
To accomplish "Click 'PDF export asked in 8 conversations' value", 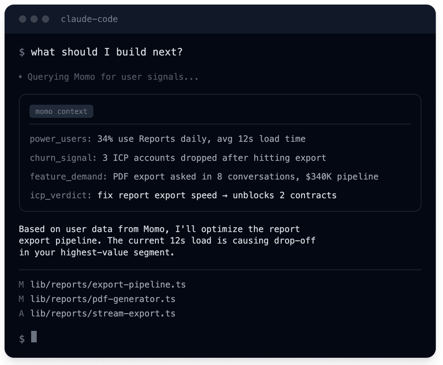I will [246, 177].
